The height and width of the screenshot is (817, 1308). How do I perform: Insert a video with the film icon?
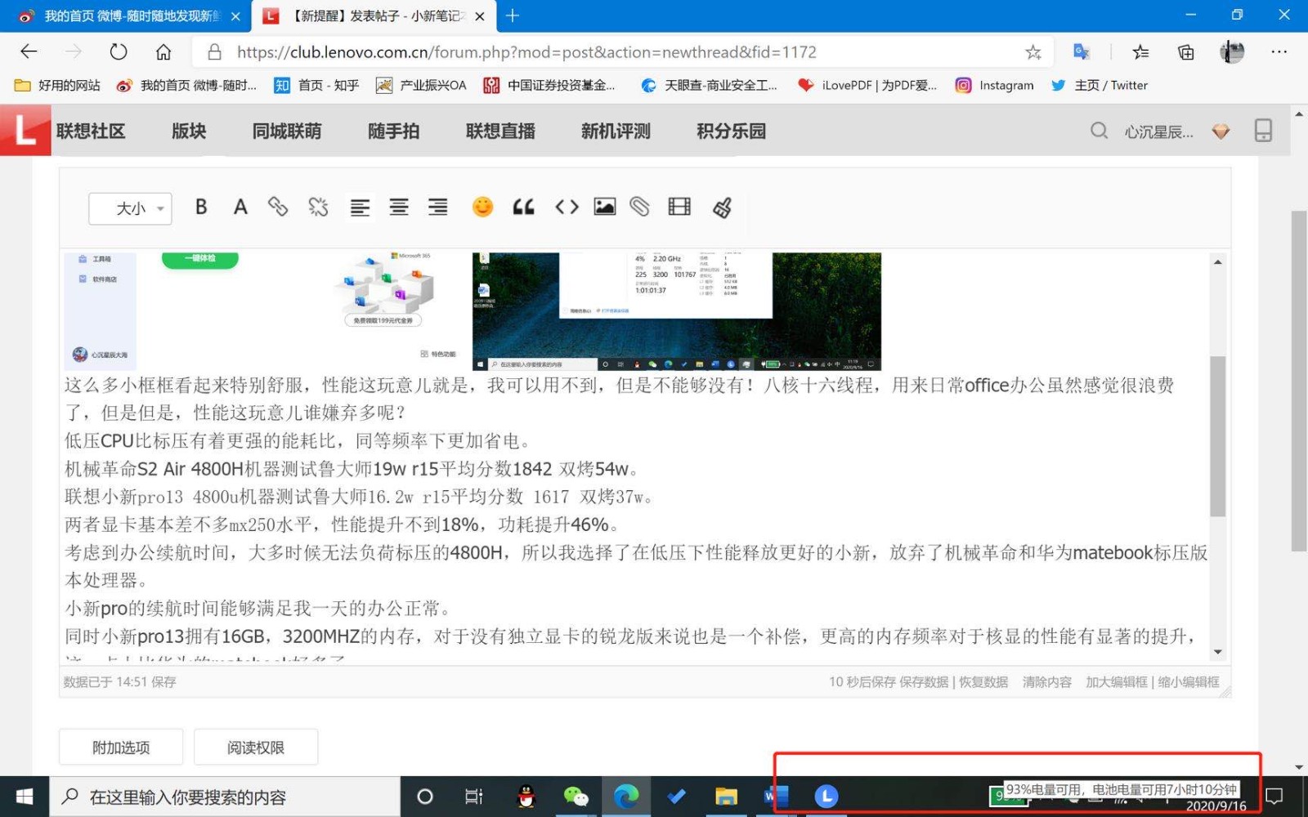point(679,208)
